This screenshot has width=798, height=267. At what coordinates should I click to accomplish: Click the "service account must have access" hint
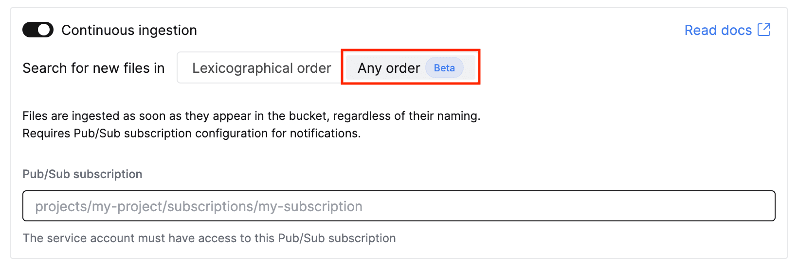pos(209,238)
